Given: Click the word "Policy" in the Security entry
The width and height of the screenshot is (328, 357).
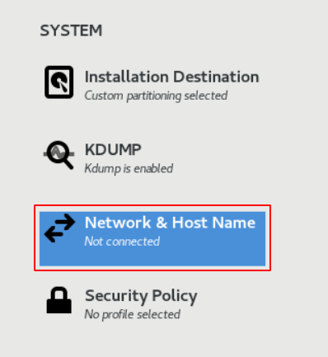Looking at the screenshot, I should [x=175, y=297].
